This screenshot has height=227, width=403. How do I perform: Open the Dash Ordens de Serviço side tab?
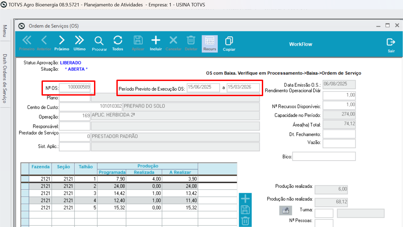(5, 79)
